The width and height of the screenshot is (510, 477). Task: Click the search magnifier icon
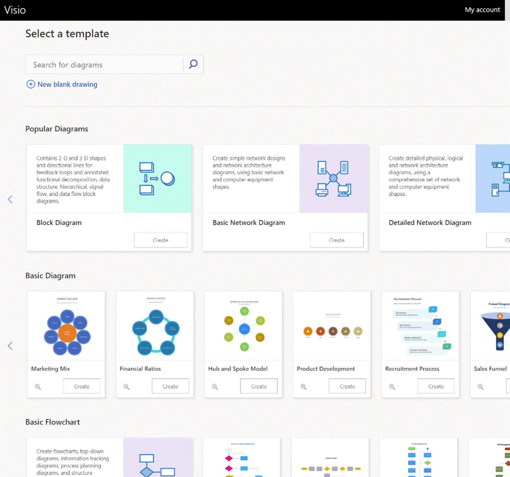[x=193, y=64]
